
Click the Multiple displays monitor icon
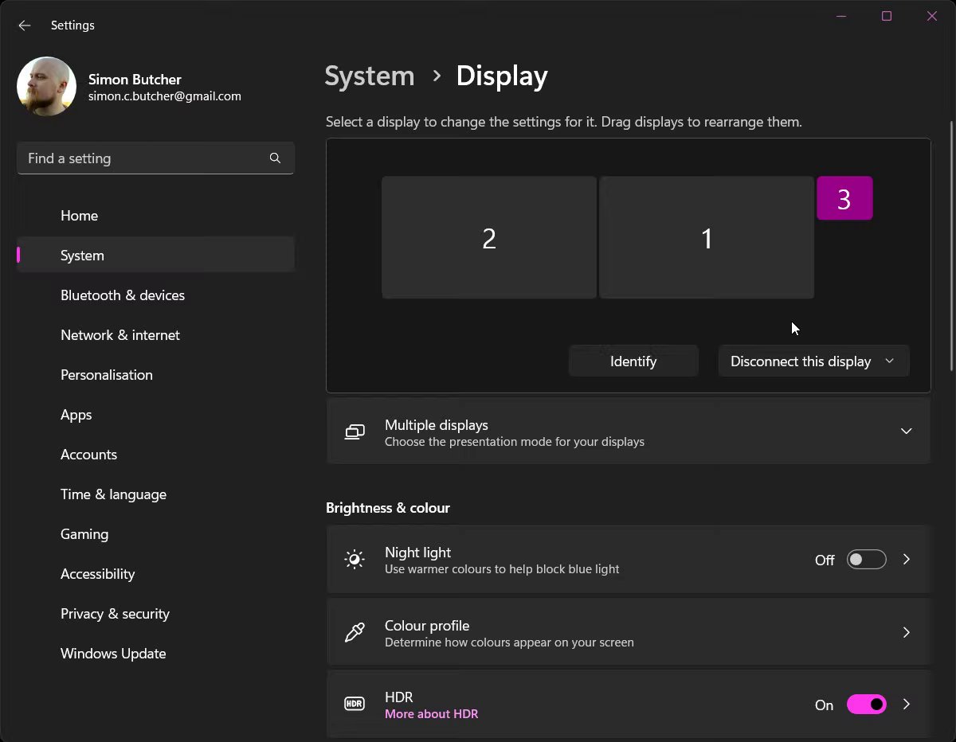355,432
